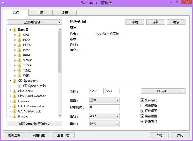Image resolution: width=193 pixels, height=141 pixels.
Task: Select the GAIA08AAclock tree entry
Action: (29, 111)
